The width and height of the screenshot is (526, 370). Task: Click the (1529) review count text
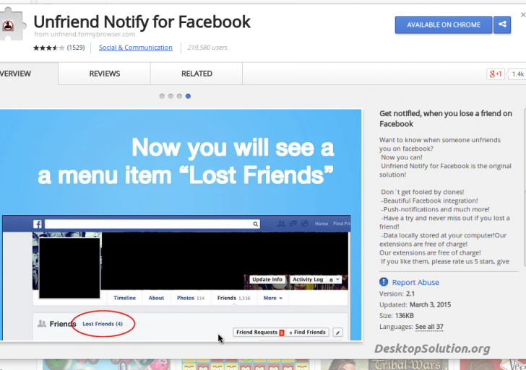tap(76, 48)
